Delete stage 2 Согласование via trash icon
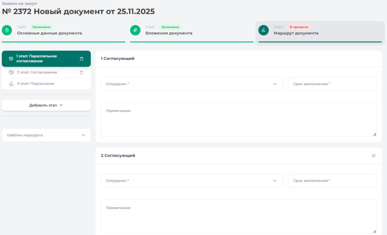This screenshot has height=235, width=387. tap(82, 73)
